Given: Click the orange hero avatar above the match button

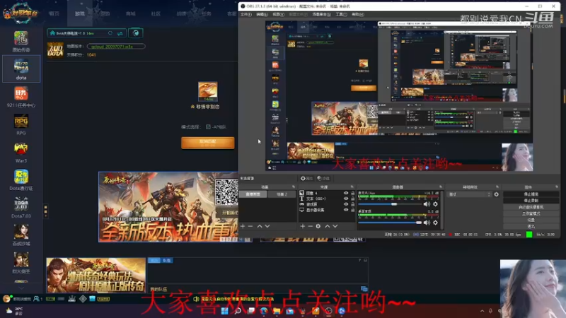Looking at the screenshot, I should click(x=207, y=91).
